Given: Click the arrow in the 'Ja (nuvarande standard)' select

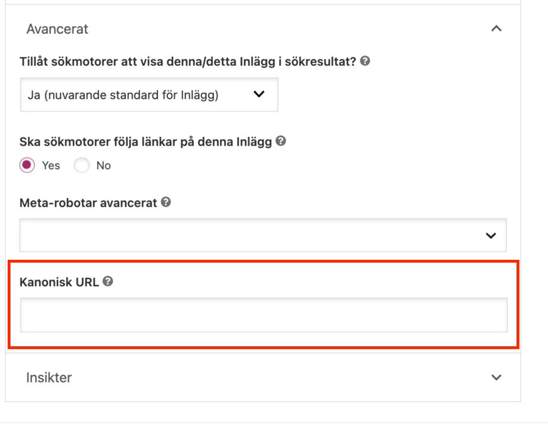Looking at the screenshot, I should [x=259, y=94].
